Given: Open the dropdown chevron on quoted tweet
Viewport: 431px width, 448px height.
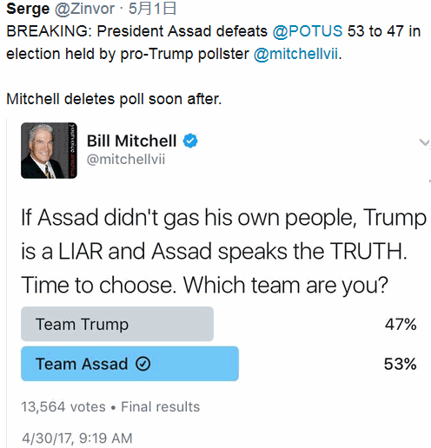Looking at the screenshot, I should [x=425, y=142].
